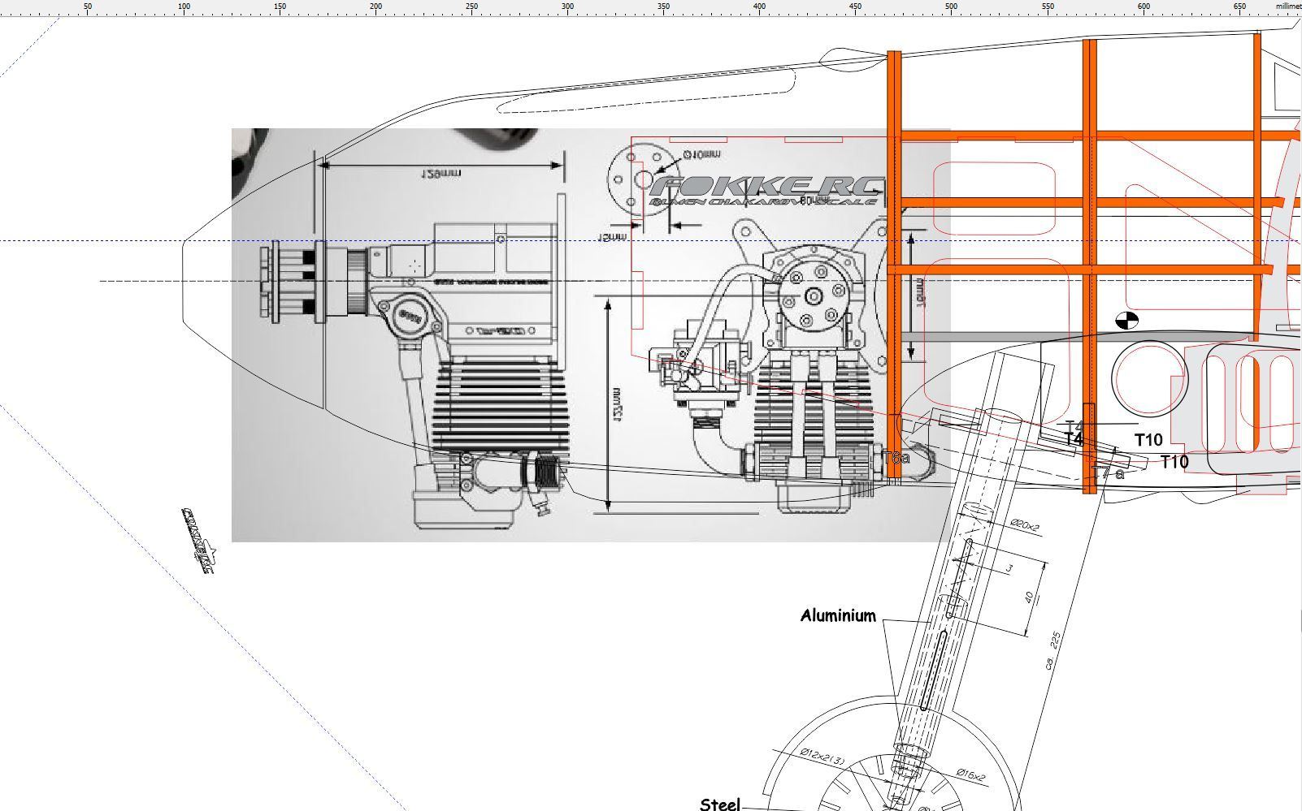Select the Ø20x2 dimension label
The width and height of the screenshot is (1302, 811).
pyautogui.click(x=1025, y=526)
